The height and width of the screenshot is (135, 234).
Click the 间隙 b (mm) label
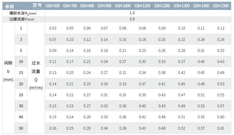point(8,71)
